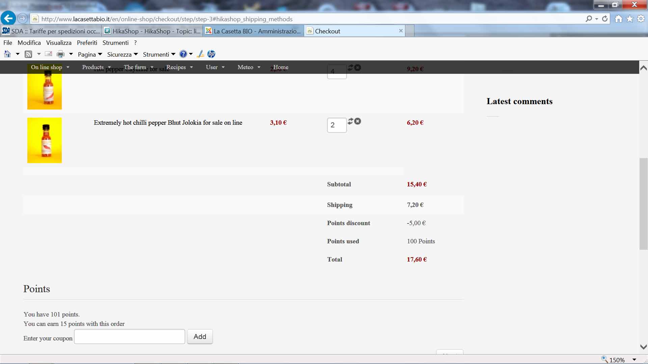Click the Enter your coupon text field
Viewport: 648px width, 364px height.
(x=130, y=337)
